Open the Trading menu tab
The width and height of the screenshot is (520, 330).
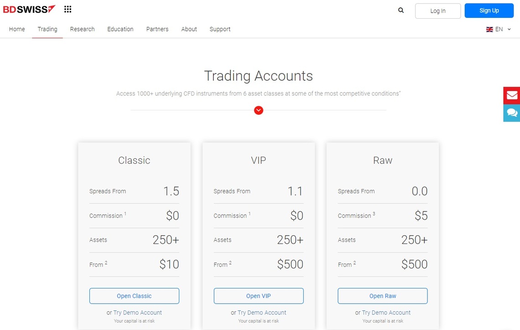47,29
